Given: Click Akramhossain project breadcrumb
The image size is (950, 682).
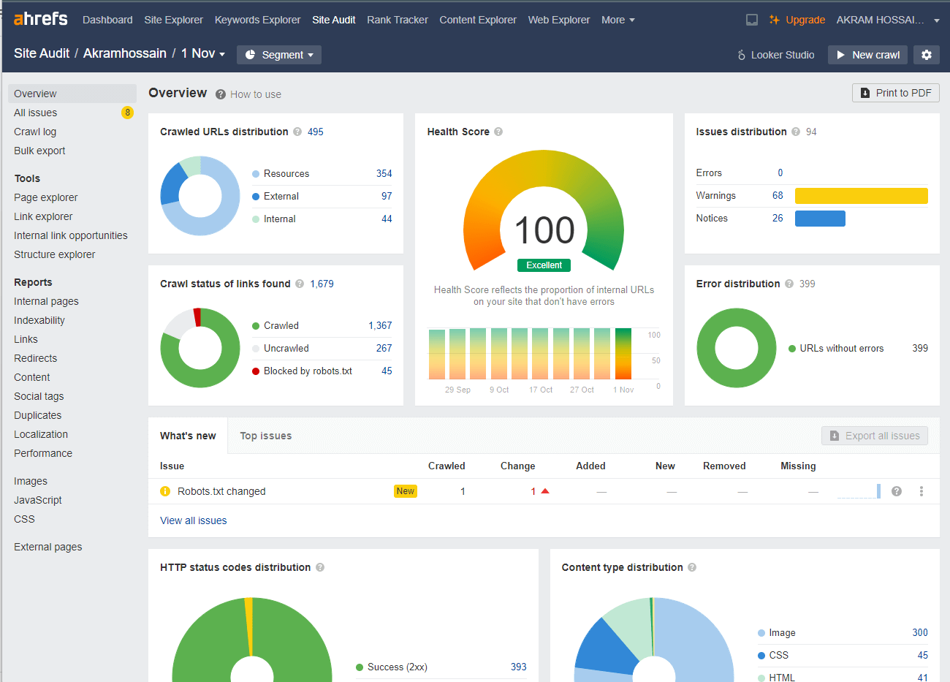Looking at the screenshot, I should pyautogui.click(x=125, y=53).
